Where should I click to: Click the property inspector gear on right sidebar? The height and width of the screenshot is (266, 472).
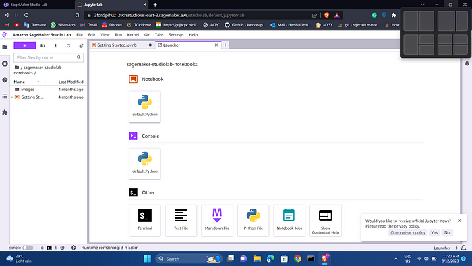click(x=467, y=64)
